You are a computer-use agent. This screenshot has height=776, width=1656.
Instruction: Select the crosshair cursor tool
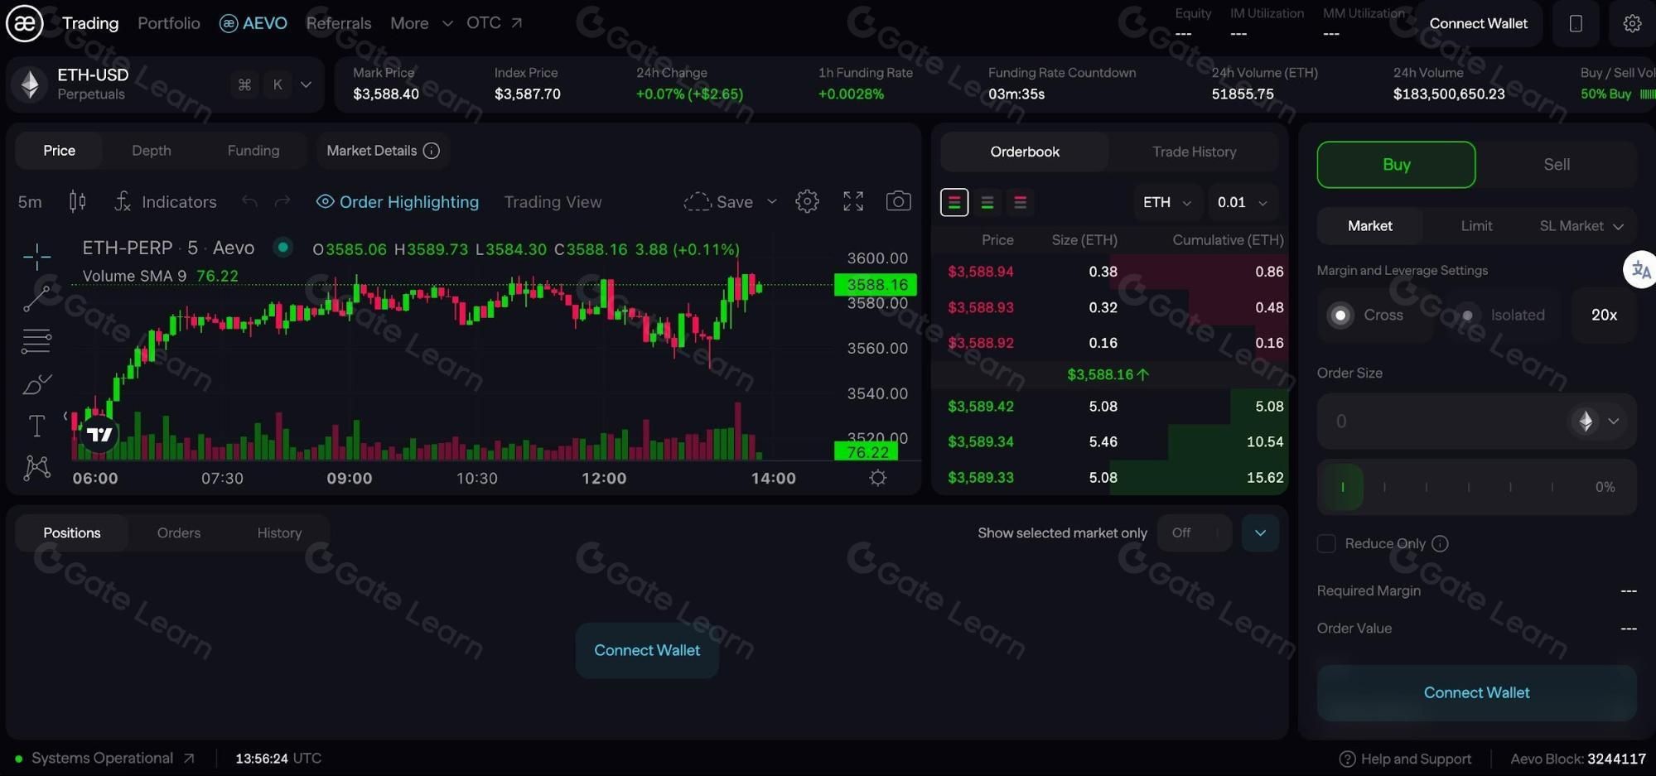(x=37, y=256)
